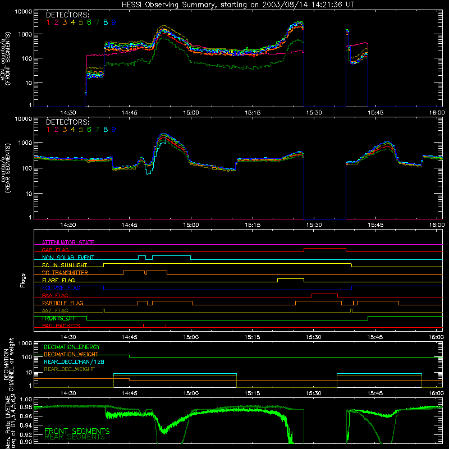Image resolution: width=449 pixels, height=449 pixels.
Task: Click the 14:45 tick under the Flags panel
Action: tap(130, 337)
